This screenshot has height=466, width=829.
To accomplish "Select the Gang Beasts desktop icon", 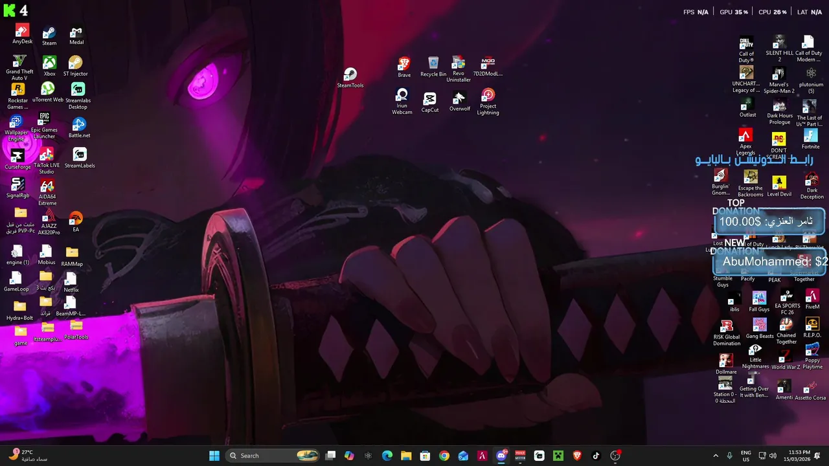I will pos(760,329).
